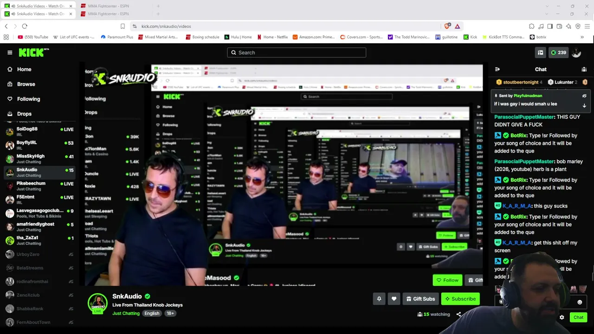The width and height of the screenshot is (594, 334).
Task: Select the 18+ tag under the stream title
Action: point(170,313)
